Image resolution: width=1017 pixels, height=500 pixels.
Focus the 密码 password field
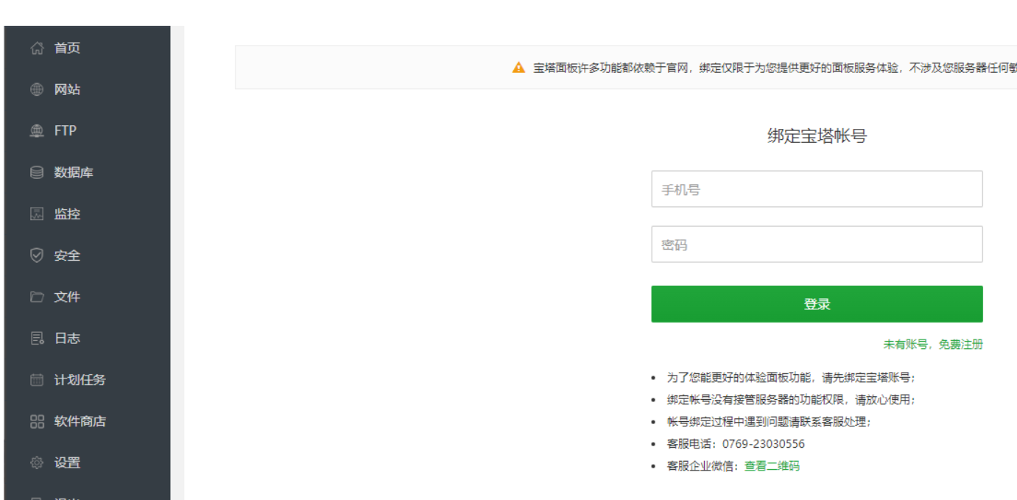tap(817, 244)
